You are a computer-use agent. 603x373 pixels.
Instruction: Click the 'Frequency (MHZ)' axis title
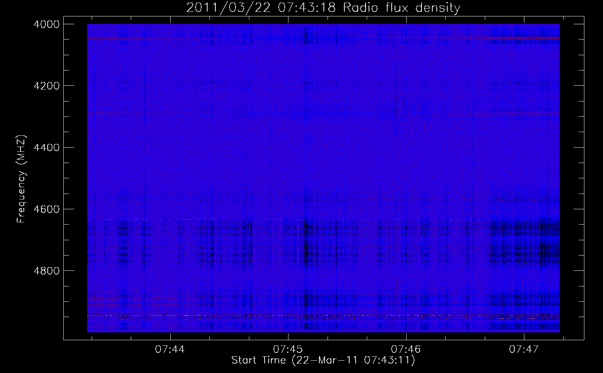(22, 179)
